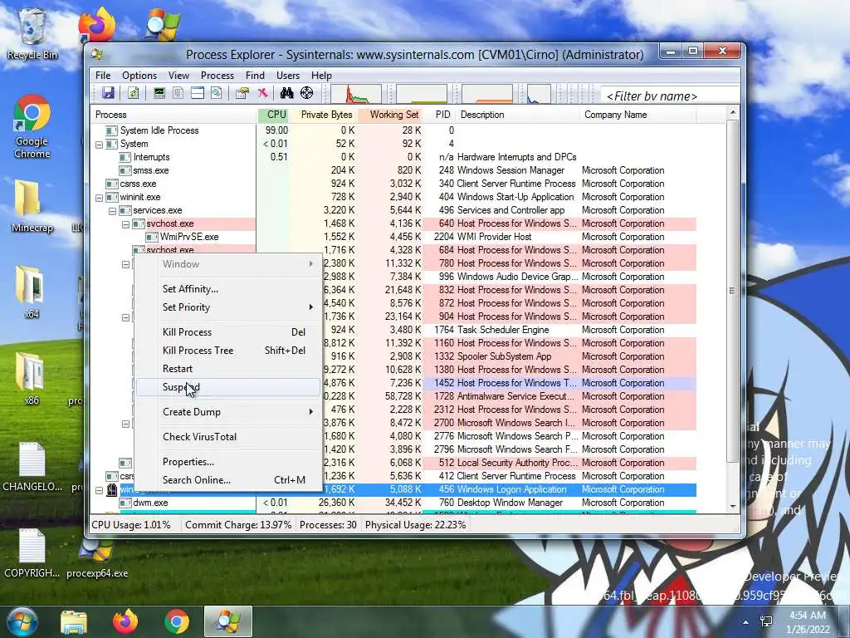Screen dimensions: 850x638
Task: Choose Set Affinity... from context menu
Action: pyautogui.click(x=227, y=289)
